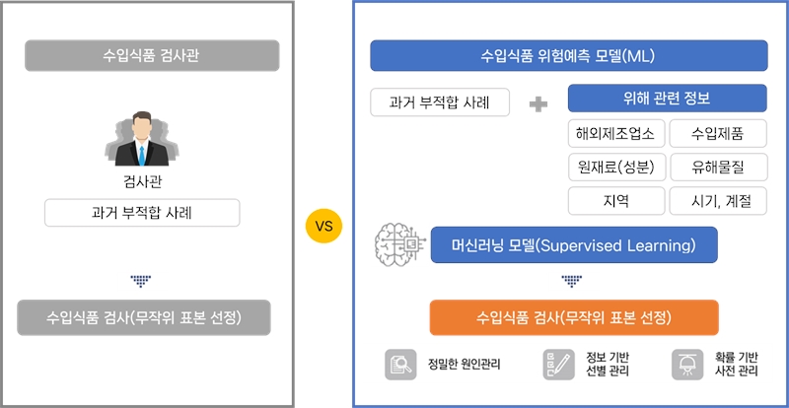Click the orange 수입식품 검사 box
Viewport: 789px width, 408px height.
(x=574, y=318)
